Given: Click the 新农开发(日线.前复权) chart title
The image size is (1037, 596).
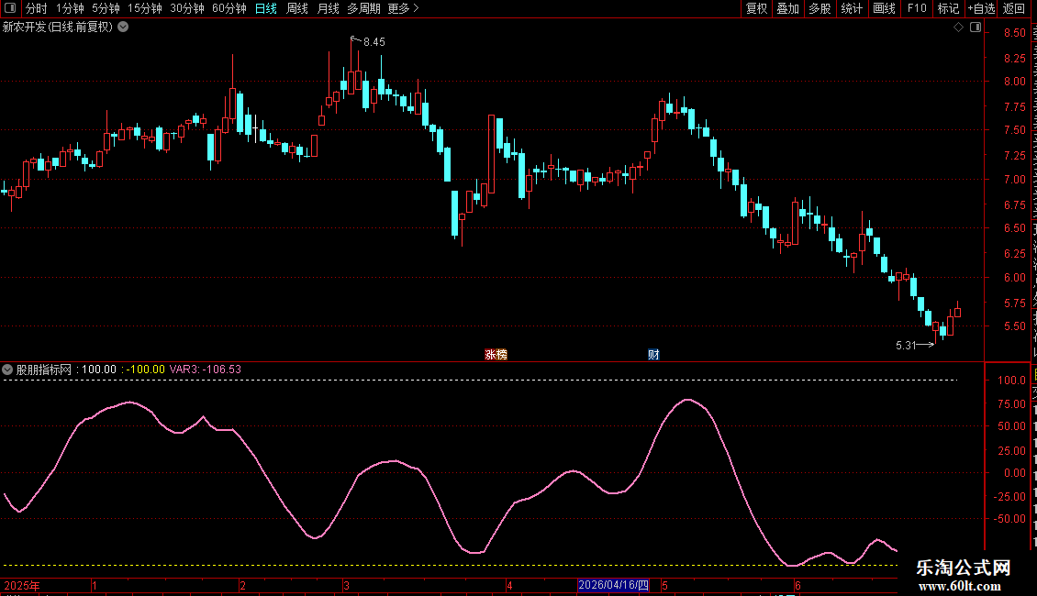Looking at the screenshot, I should [x=58, y=28].
